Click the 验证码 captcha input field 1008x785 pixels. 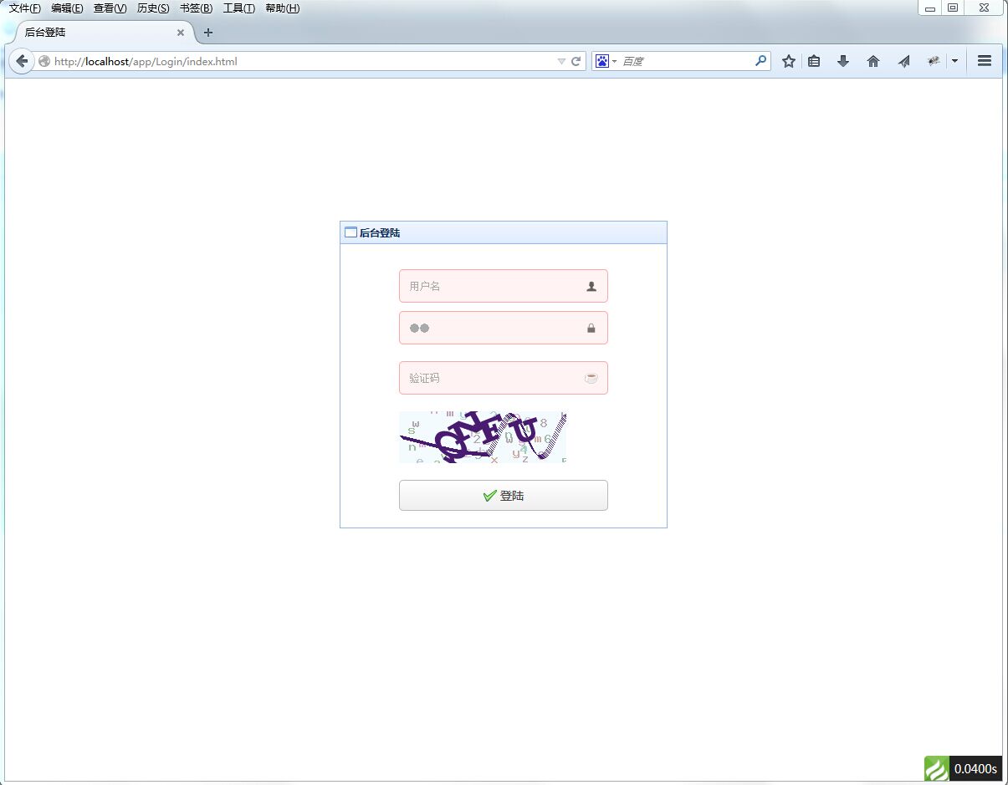point(504,378)
